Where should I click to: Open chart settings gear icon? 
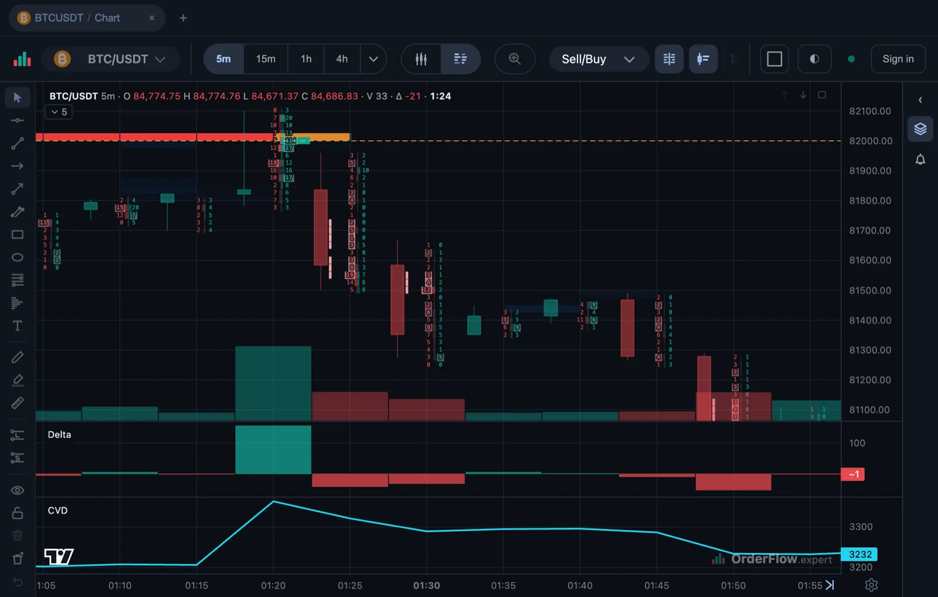coord(871,585)
